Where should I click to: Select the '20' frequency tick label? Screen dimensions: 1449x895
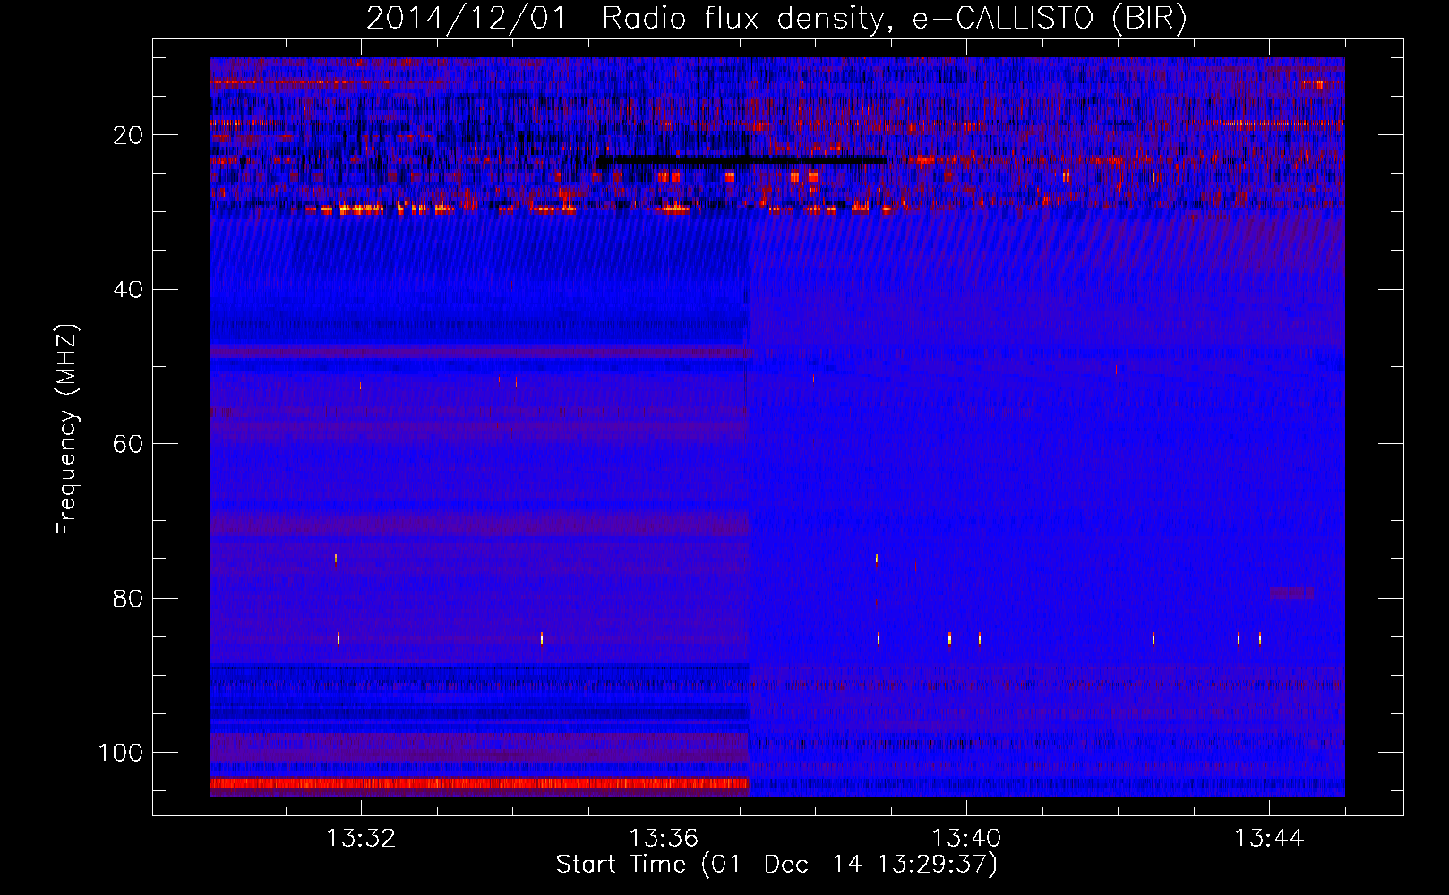128,135
